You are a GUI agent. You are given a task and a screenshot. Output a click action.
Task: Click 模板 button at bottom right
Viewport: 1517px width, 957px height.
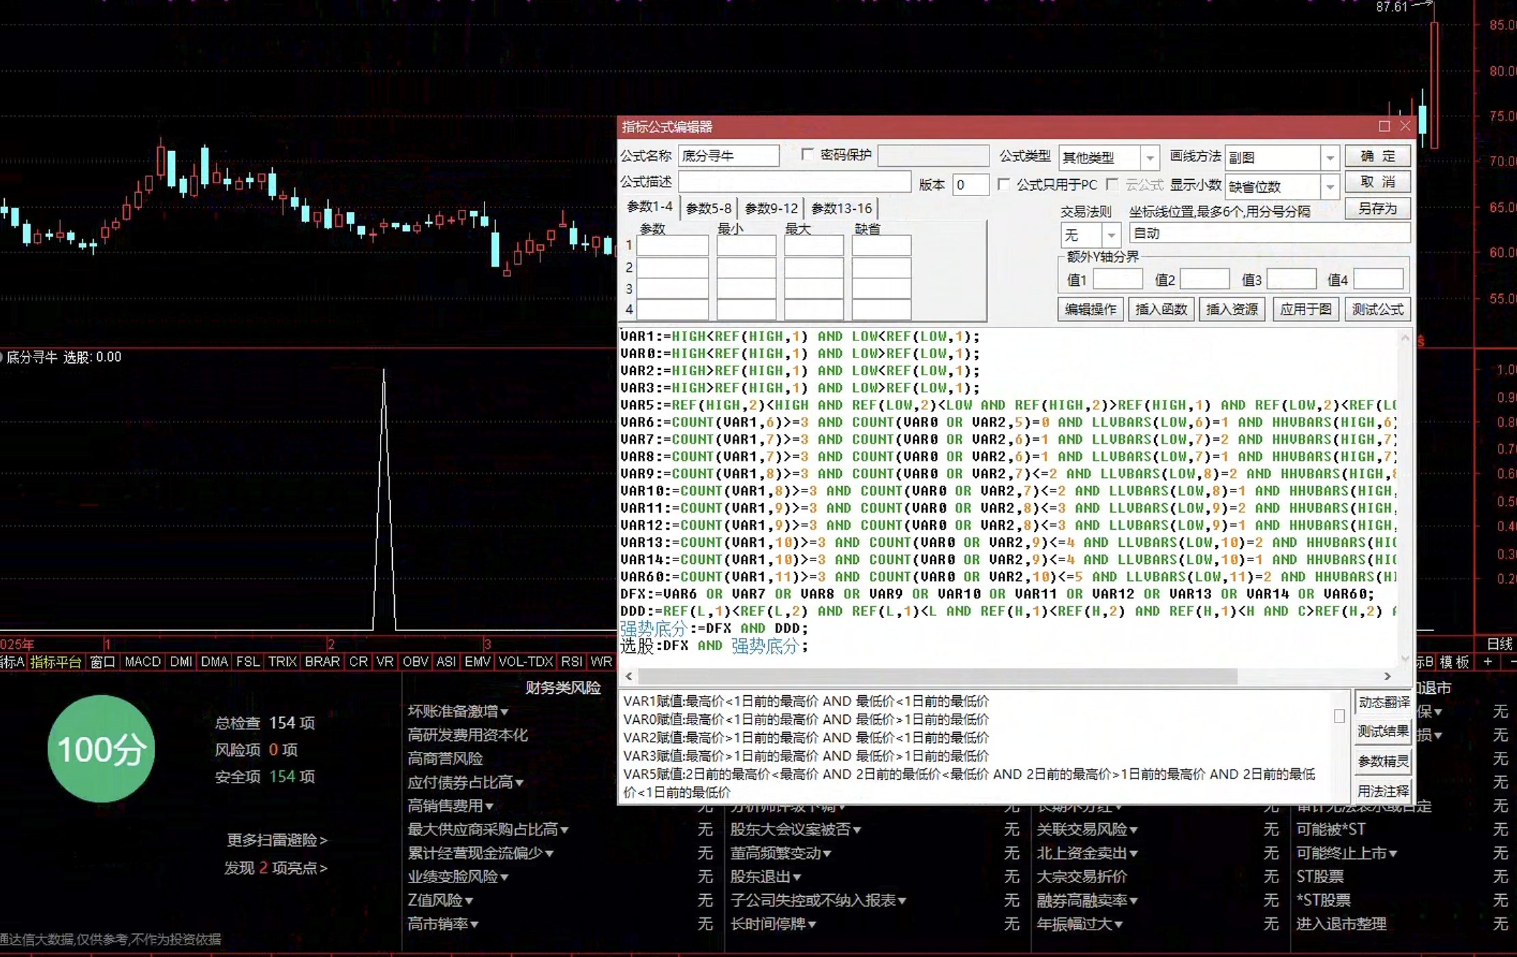(1454, 662)
